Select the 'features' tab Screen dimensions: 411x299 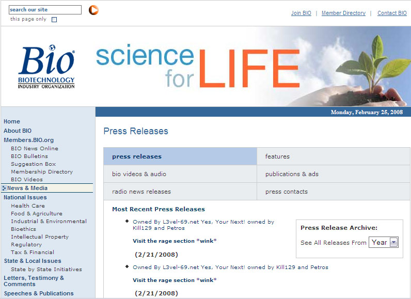[334, 156]
